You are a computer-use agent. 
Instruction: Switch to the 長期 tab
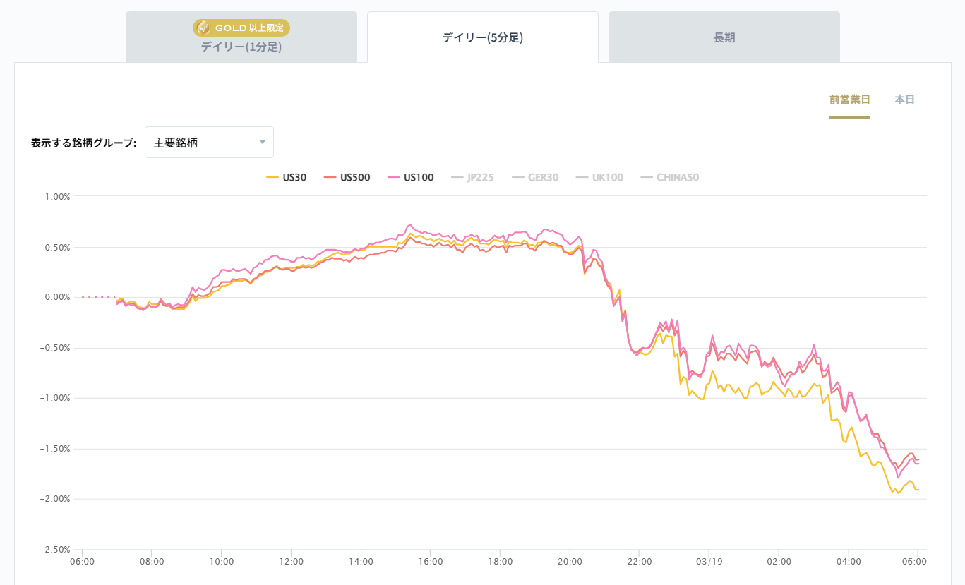coord(724,38)
